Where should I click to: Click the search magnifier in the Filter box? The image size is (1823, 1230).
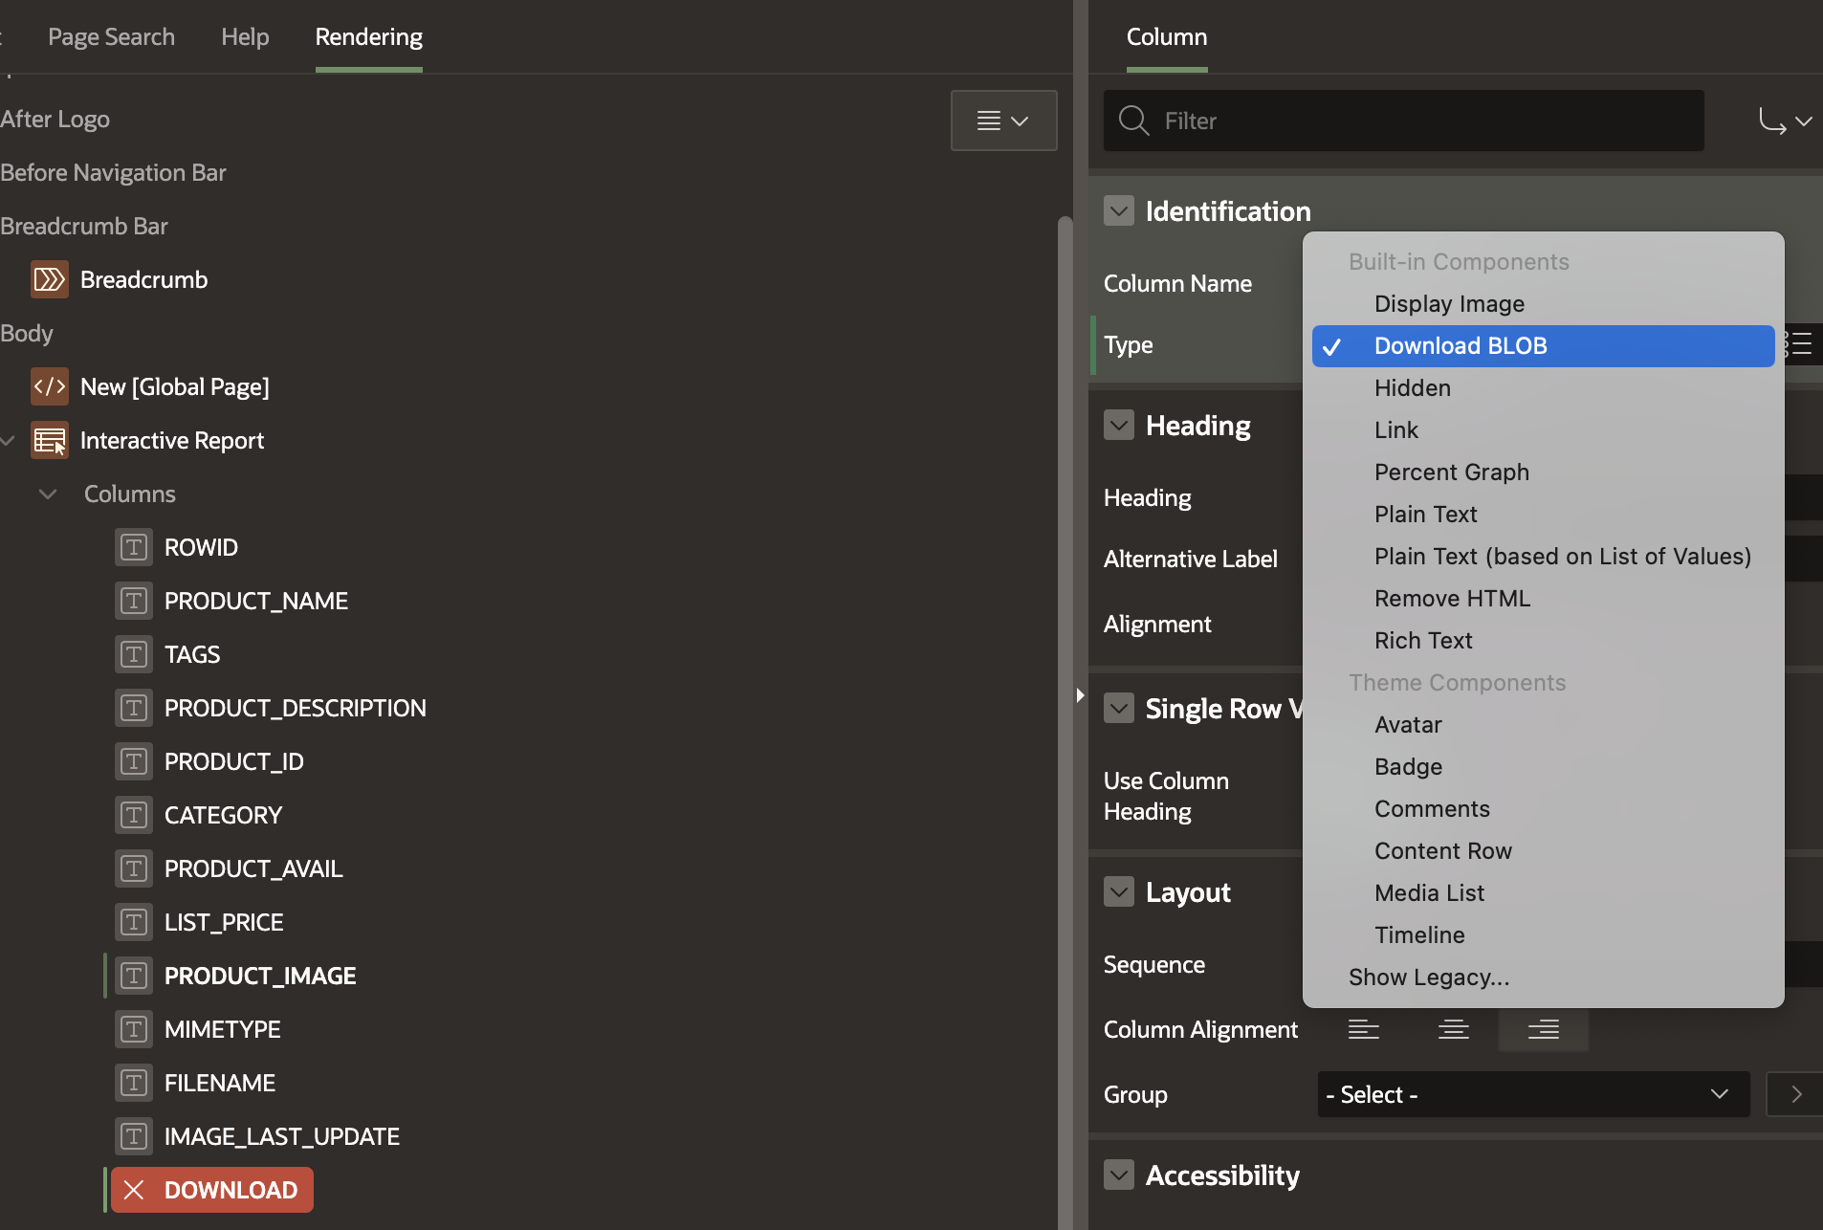pyautogui.click(x=1133, y=121)
